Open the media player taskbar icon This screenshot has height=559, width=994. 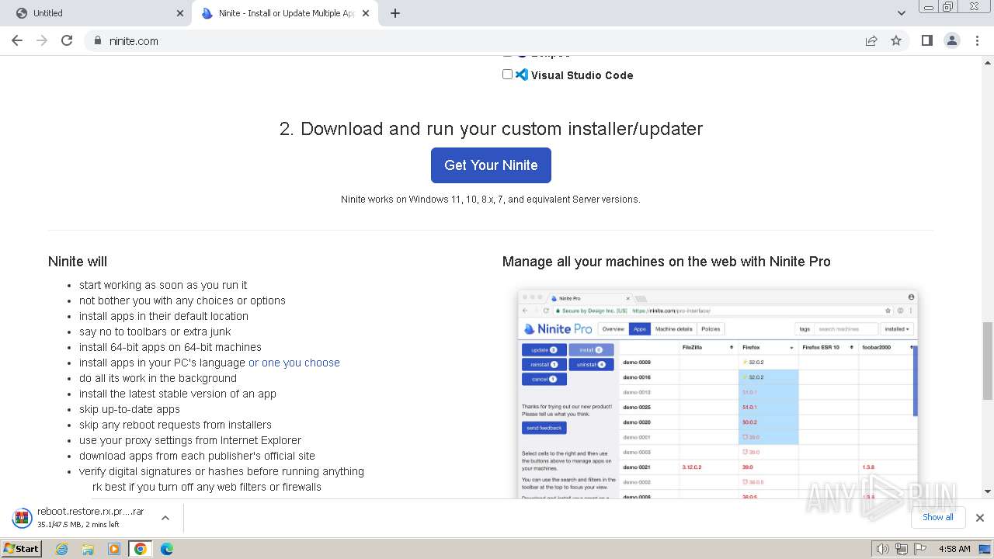(x=114, y=549)
